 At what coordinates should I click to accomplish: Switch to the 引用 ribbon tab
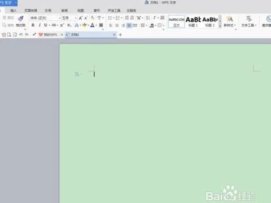(48, 11)
